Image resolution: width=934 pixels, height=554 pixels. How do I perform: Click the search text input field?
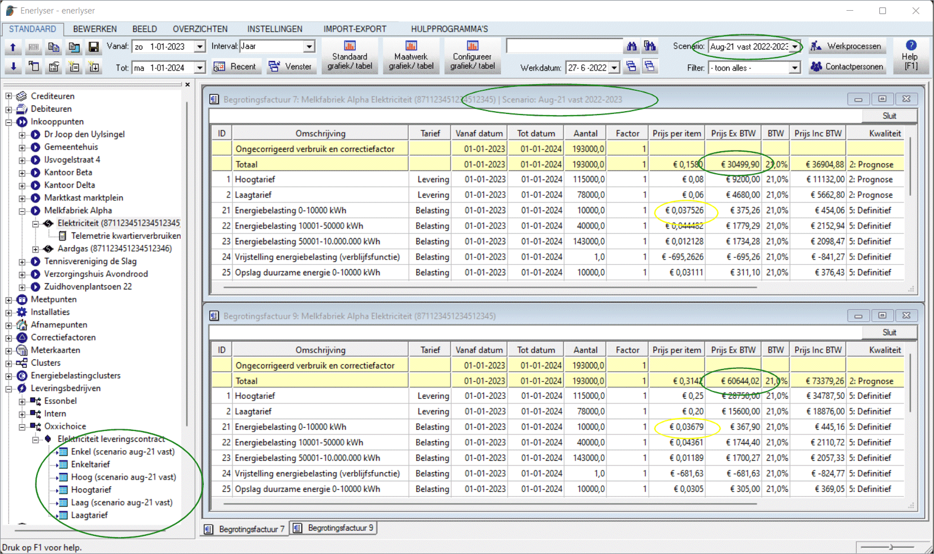tap(565, 46)
